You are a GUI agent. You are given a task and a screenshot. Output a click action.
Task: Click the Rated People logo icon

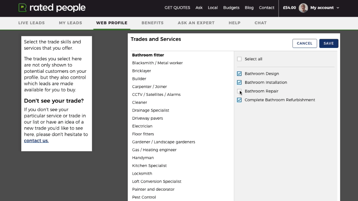point(22,8)
